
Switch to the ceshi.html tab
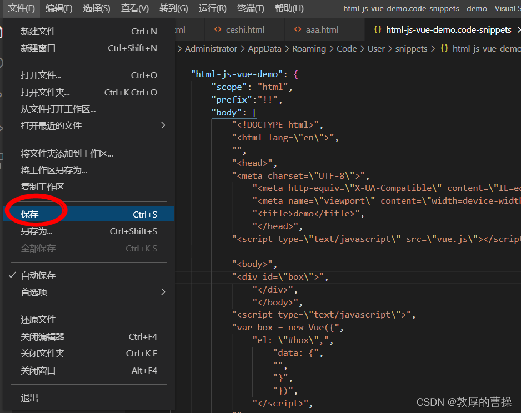(244, 30)
